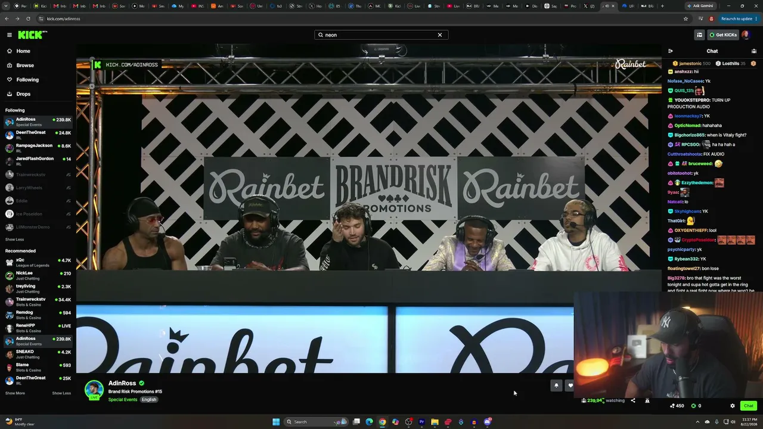The image size is (763, 429).
Task: Close the active Kick browser tab
Action: click(614, 6)
